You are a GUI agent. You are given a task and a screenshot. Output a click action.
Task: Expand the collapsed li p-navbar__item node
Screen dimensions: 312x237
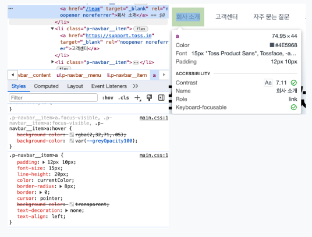(52, 62)
